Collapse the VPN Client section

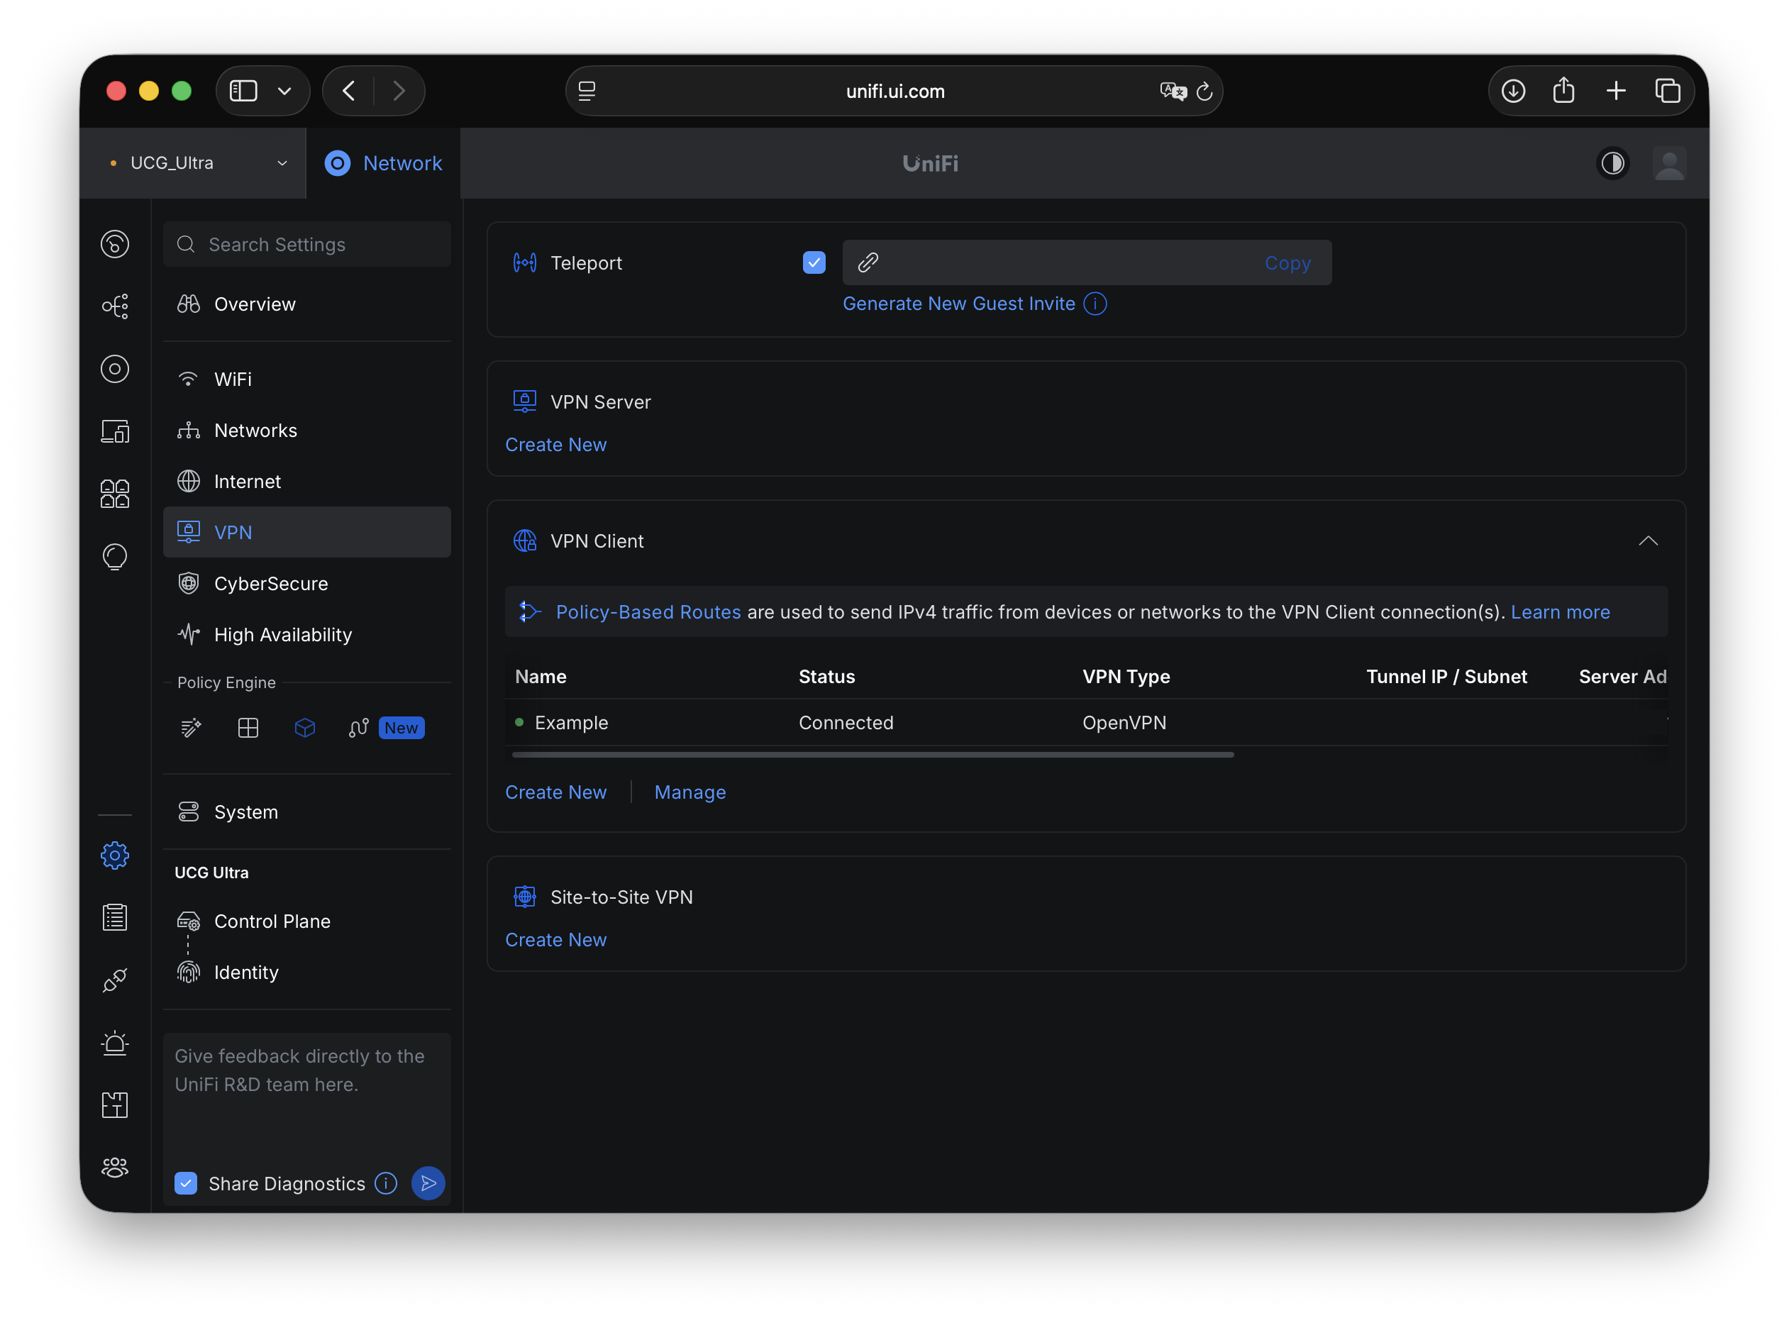pos(1648,541)
